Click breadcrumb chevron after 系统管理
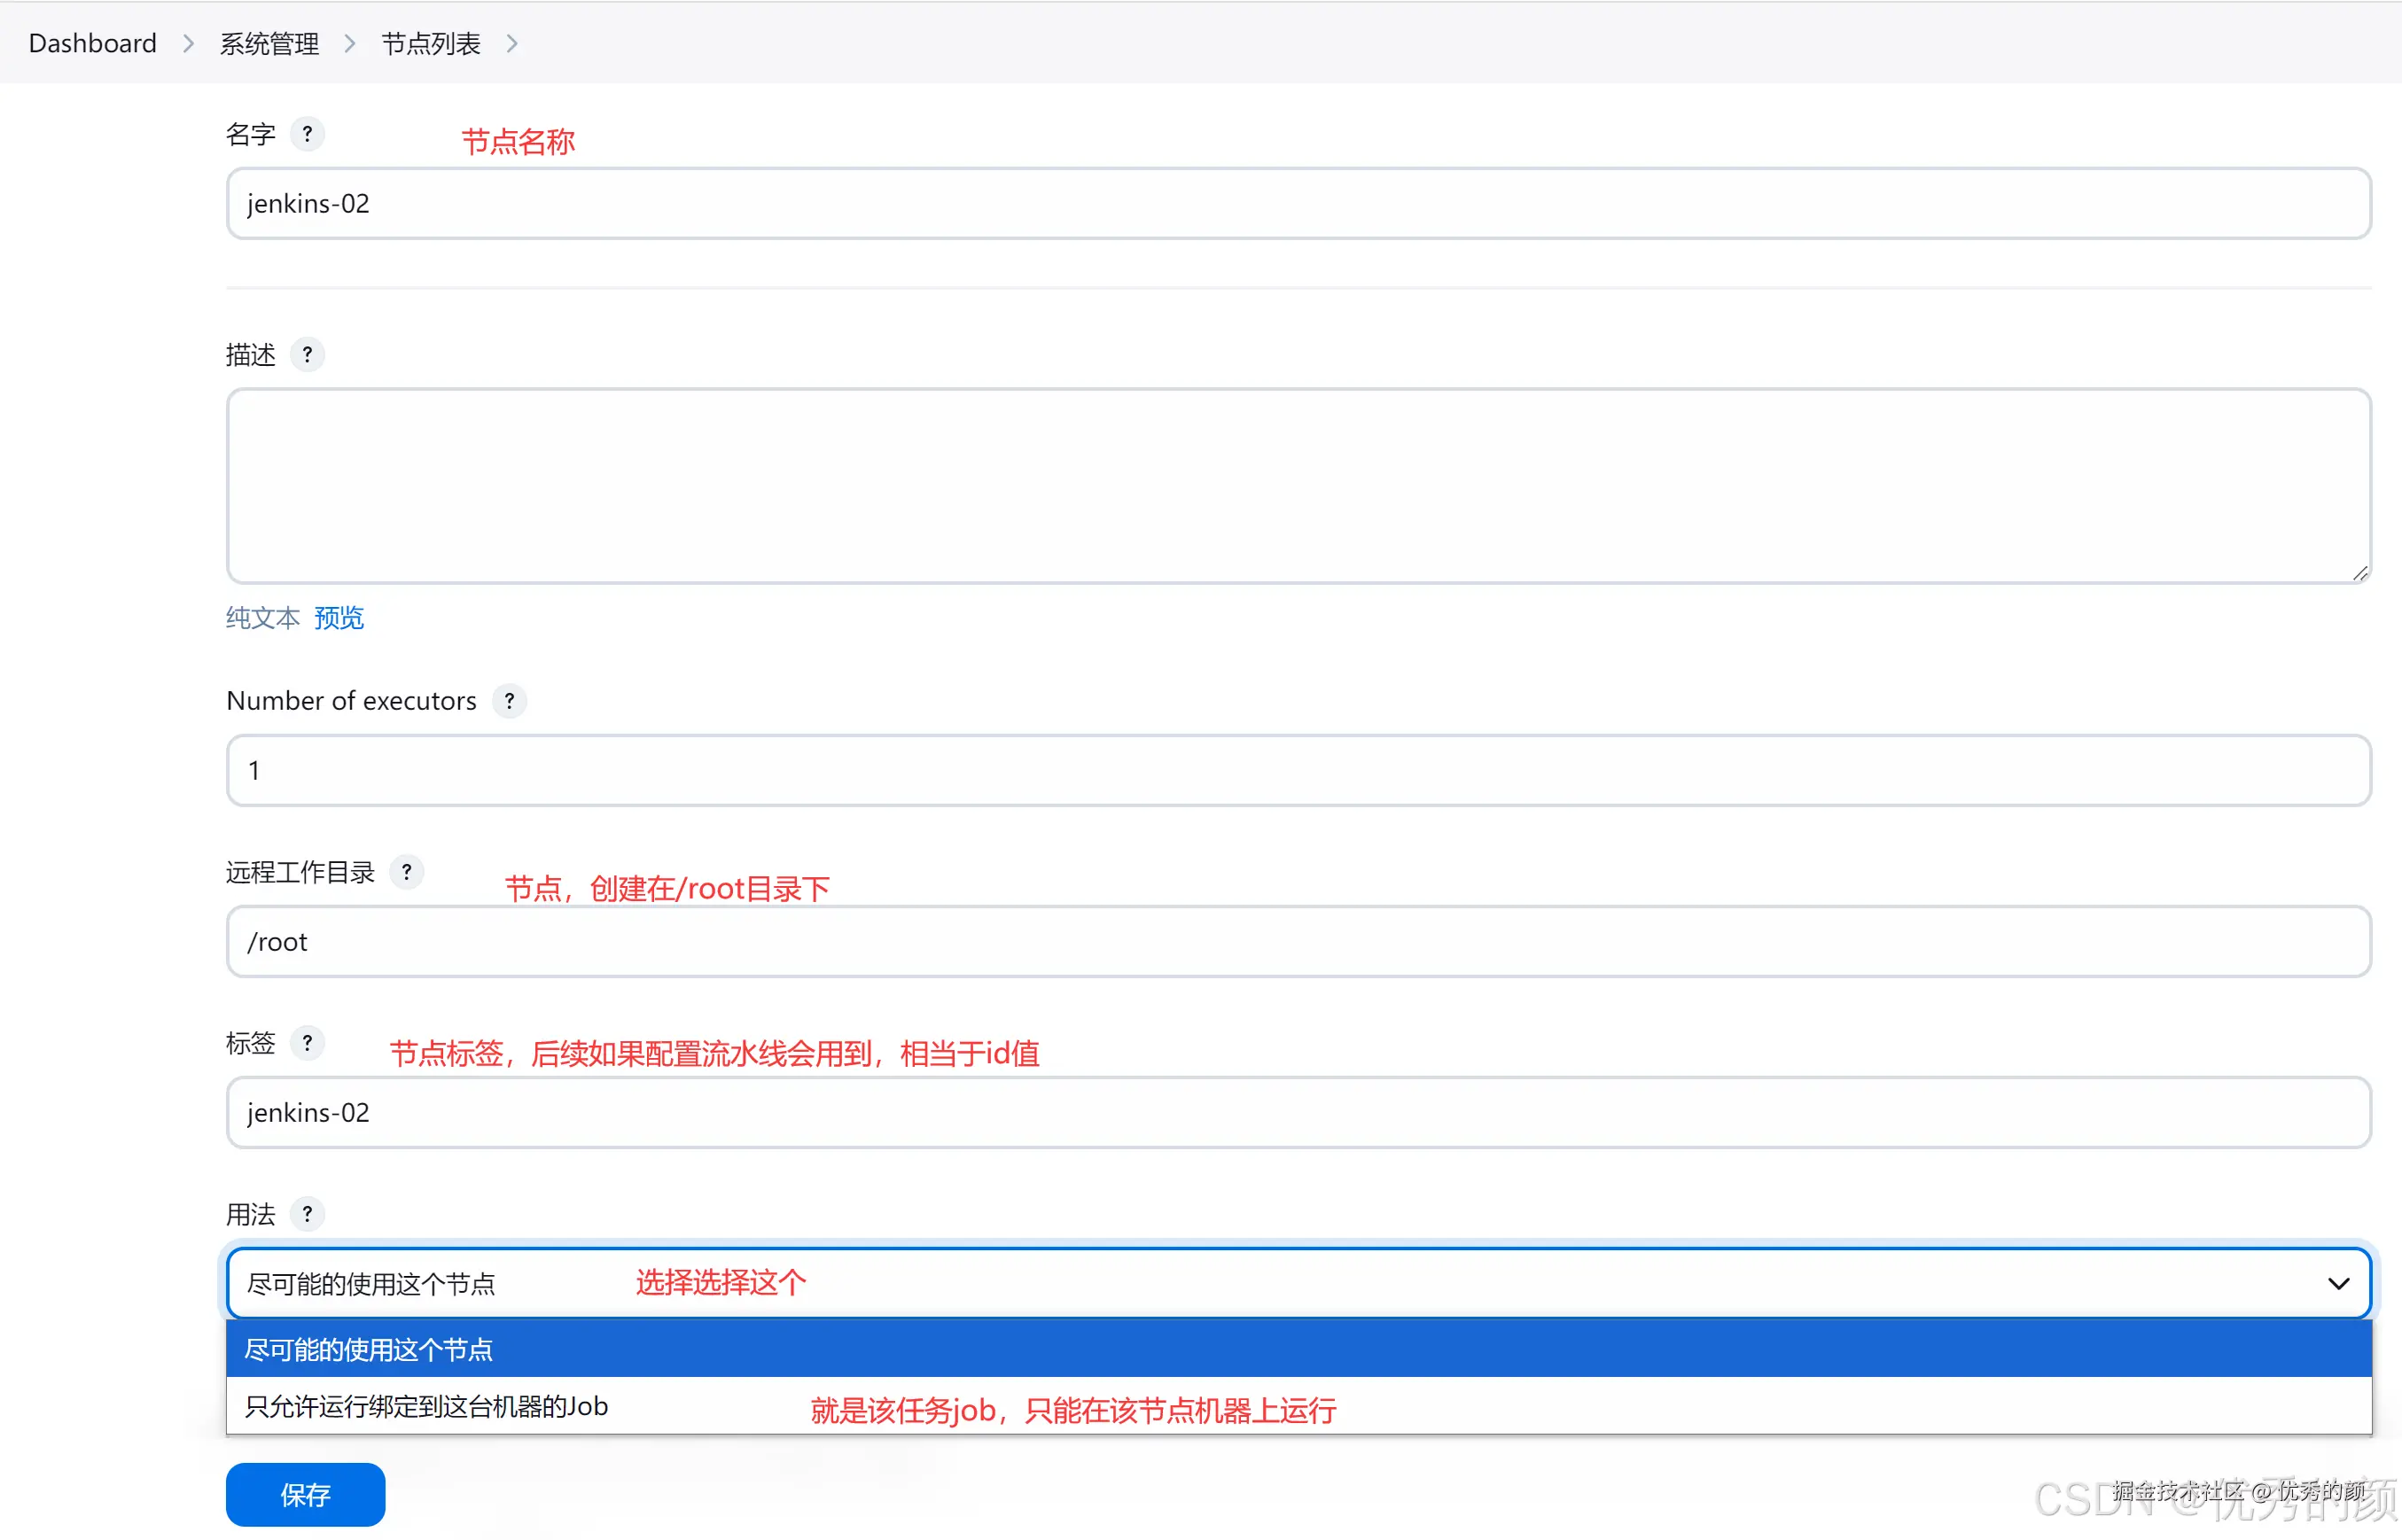Screen dimensions: 2402x1540 350,44
